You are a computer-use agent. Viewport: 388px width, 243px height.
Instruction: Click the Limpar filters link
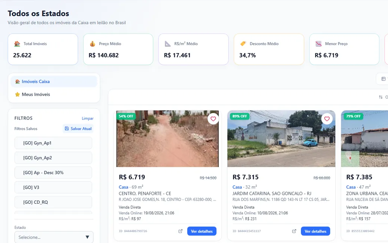pyautogui.click(x=88, y=118)
